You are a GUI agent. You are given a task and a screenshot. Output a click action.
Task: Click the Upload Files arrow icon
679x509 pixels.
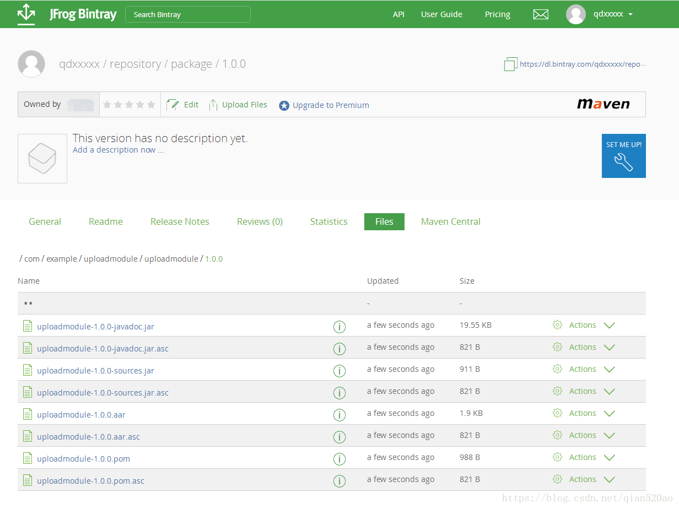(x=213, y=105)
